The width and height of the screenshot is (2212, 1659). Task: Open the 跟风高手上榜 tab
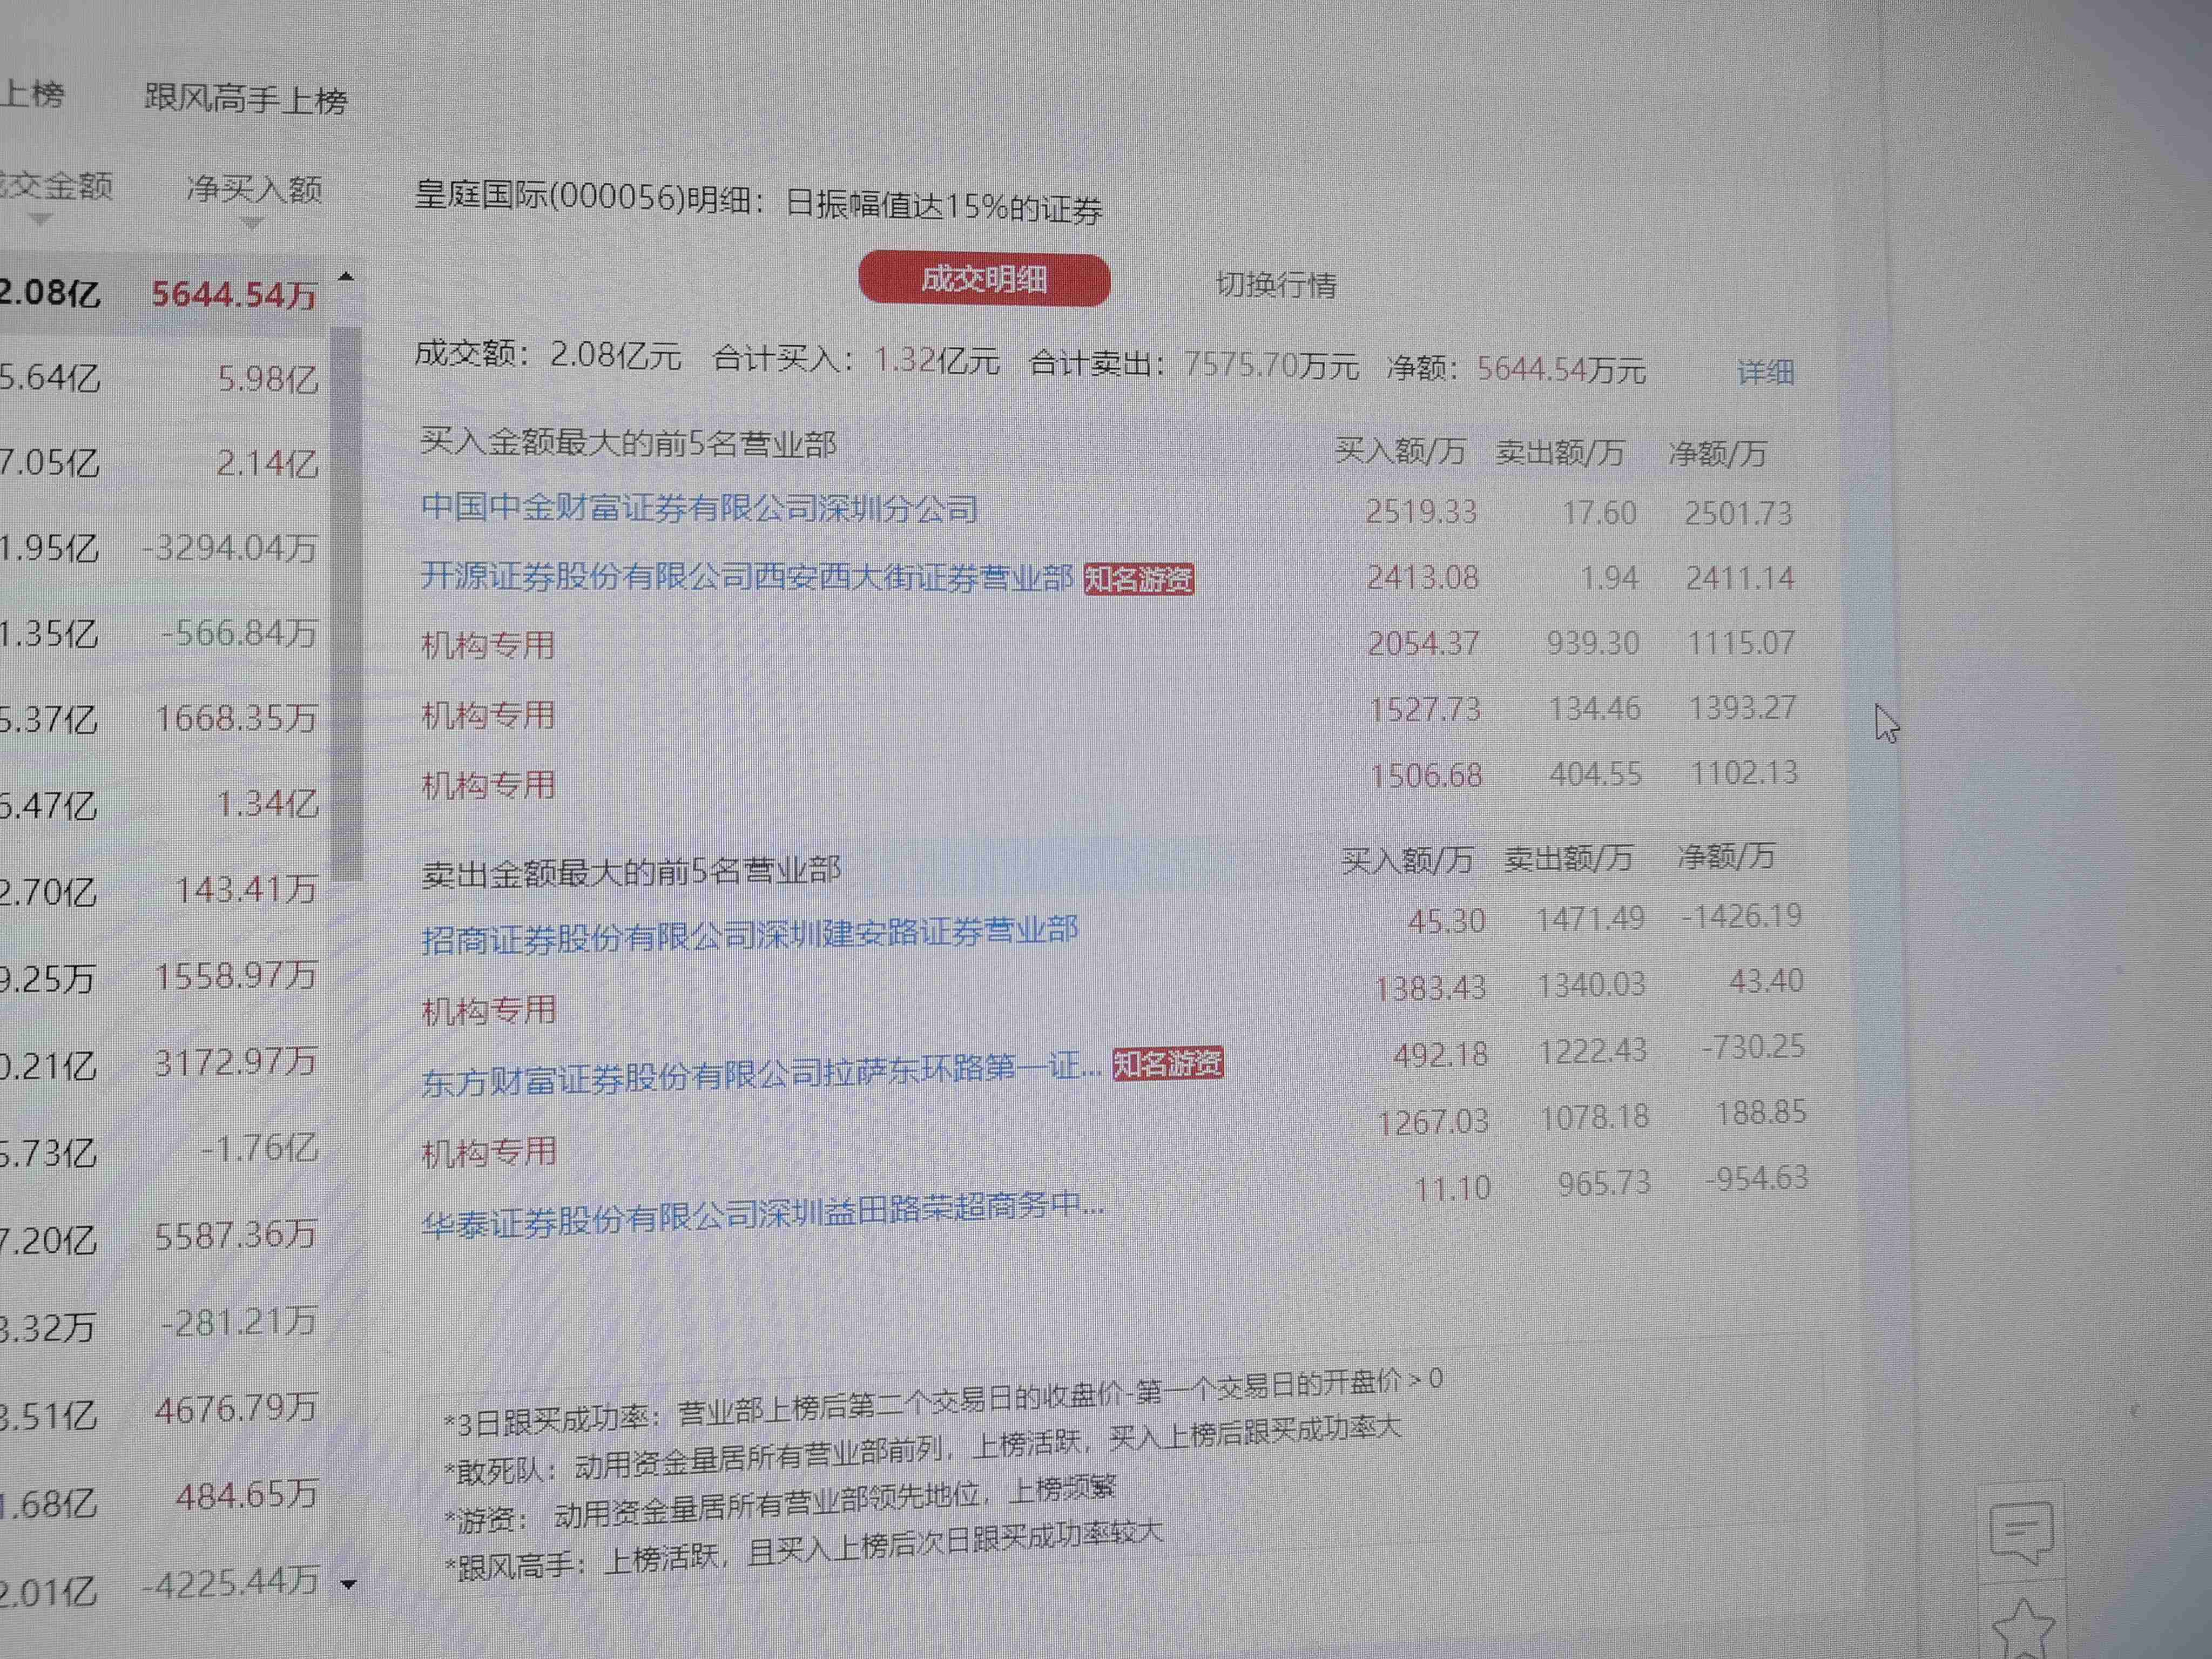click(246, 99)
